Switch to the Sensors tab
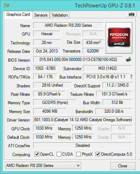Viewport: 140px width, 174px height. click(x=41, y=15)
